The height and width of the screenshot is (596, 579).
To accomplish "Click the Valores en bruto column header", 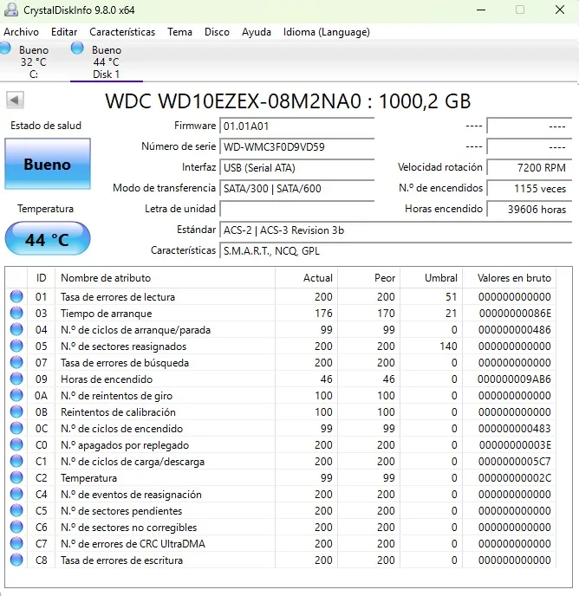I will [510, 278].
